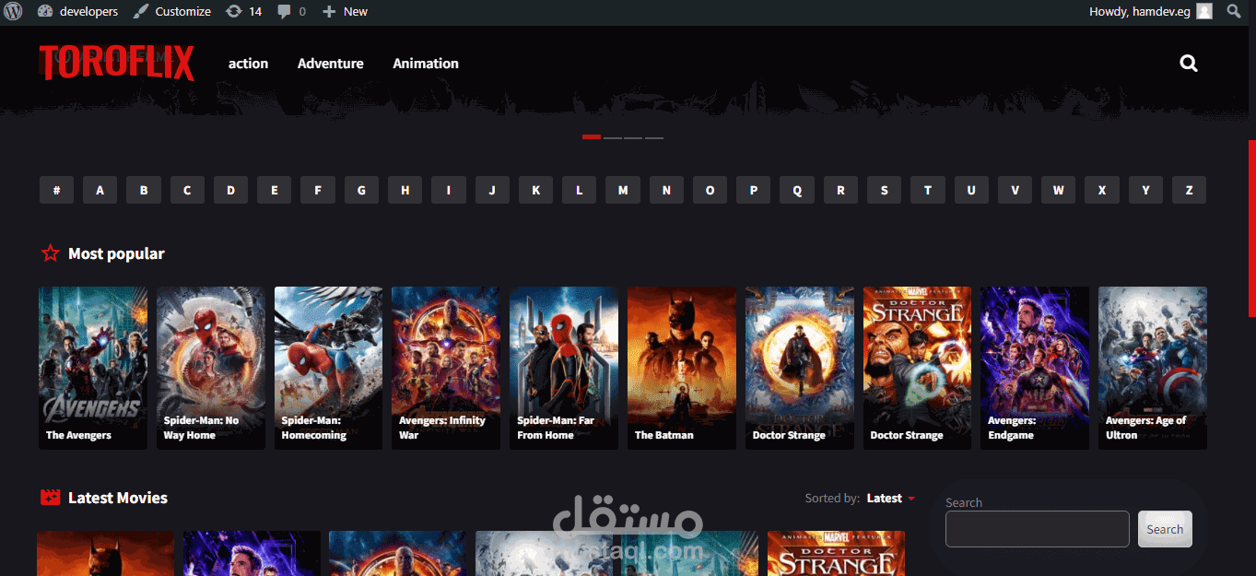Click the Most popular heading text

tap(116, 253)
